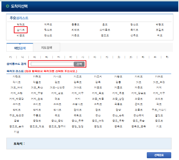The image size is (179, 160).
Task: Select 백령도 in the main island list
Action: coord(160,24)
